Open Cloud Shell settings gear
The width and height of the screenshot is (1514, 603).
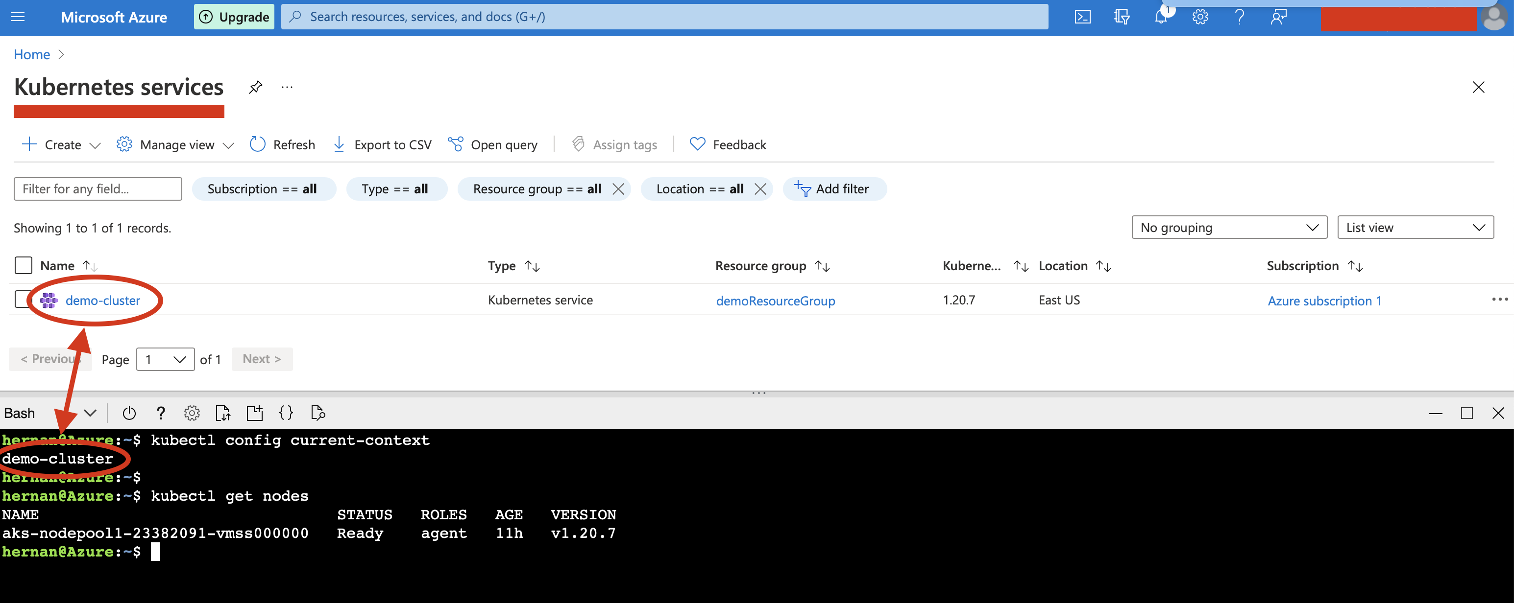pyautogui.click(x=192, y=414)
